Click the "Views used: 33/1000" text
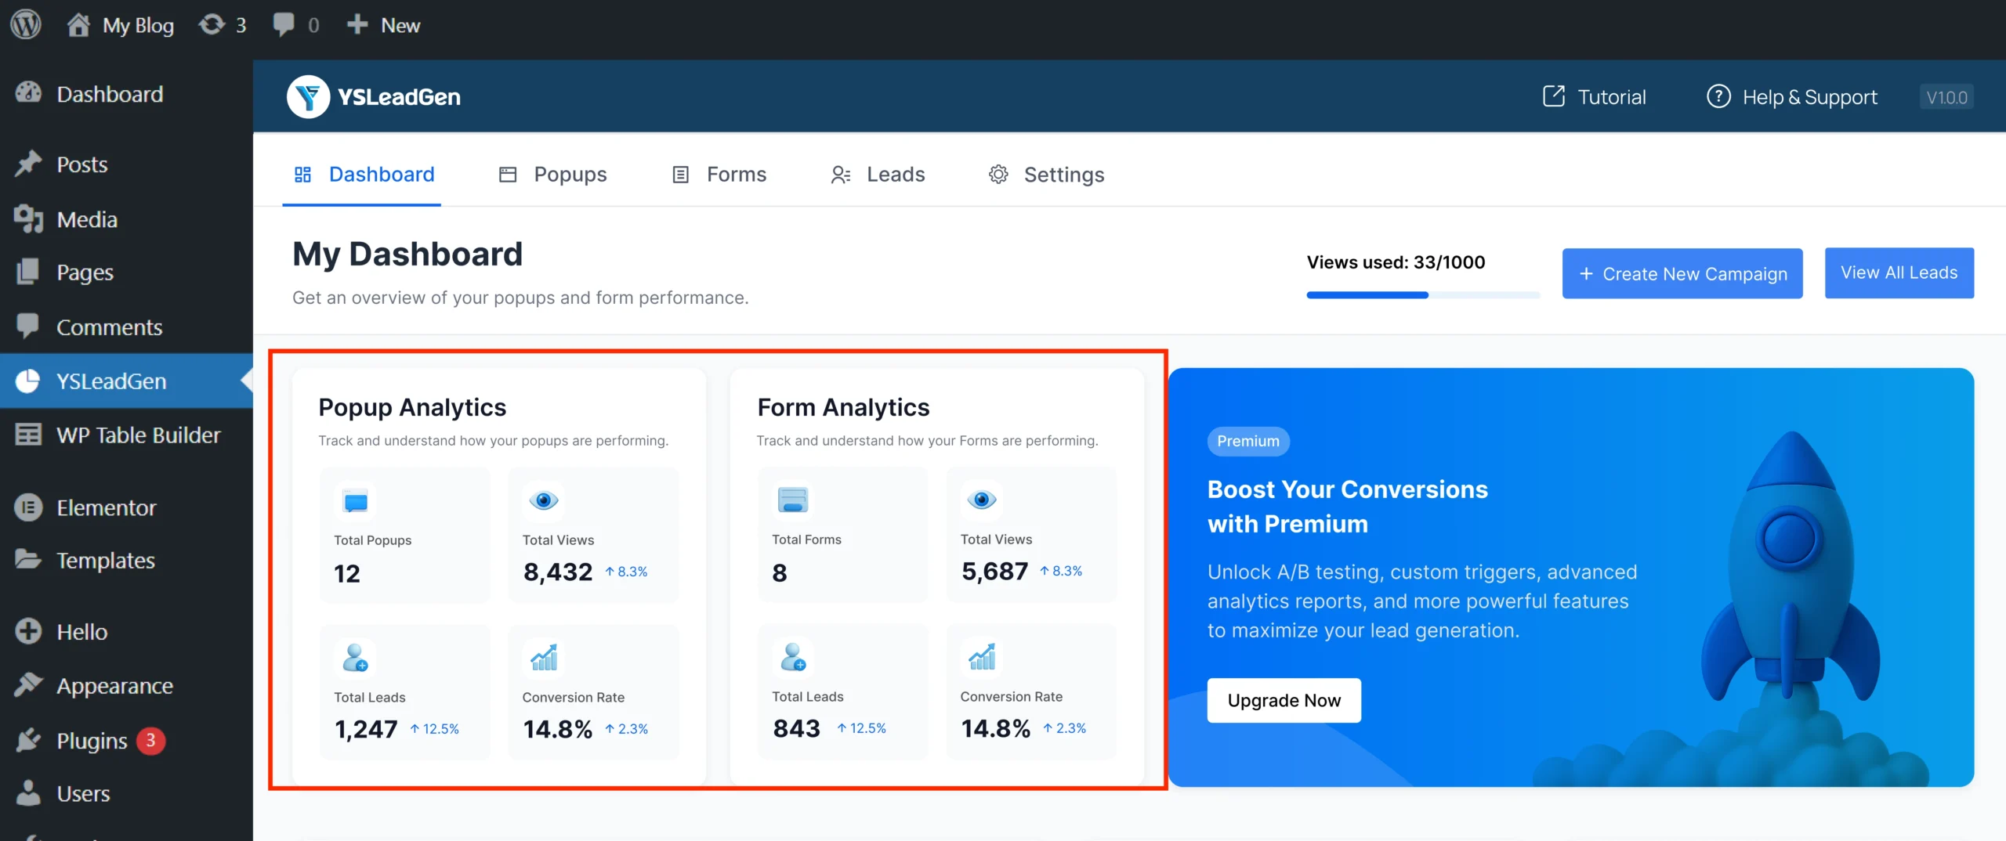This screenshot has height=841, width=2006. pyautogui.click(x=1396, y=262)
